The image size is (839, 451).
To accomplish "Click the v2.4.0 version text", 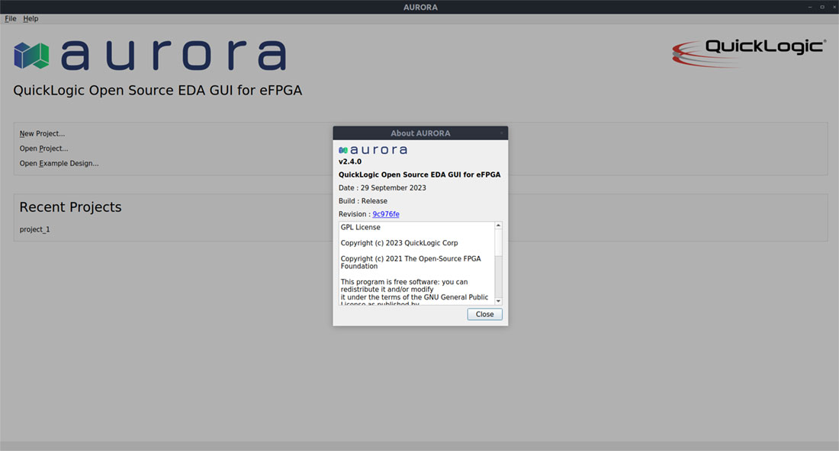I will [x=350, y=162].
